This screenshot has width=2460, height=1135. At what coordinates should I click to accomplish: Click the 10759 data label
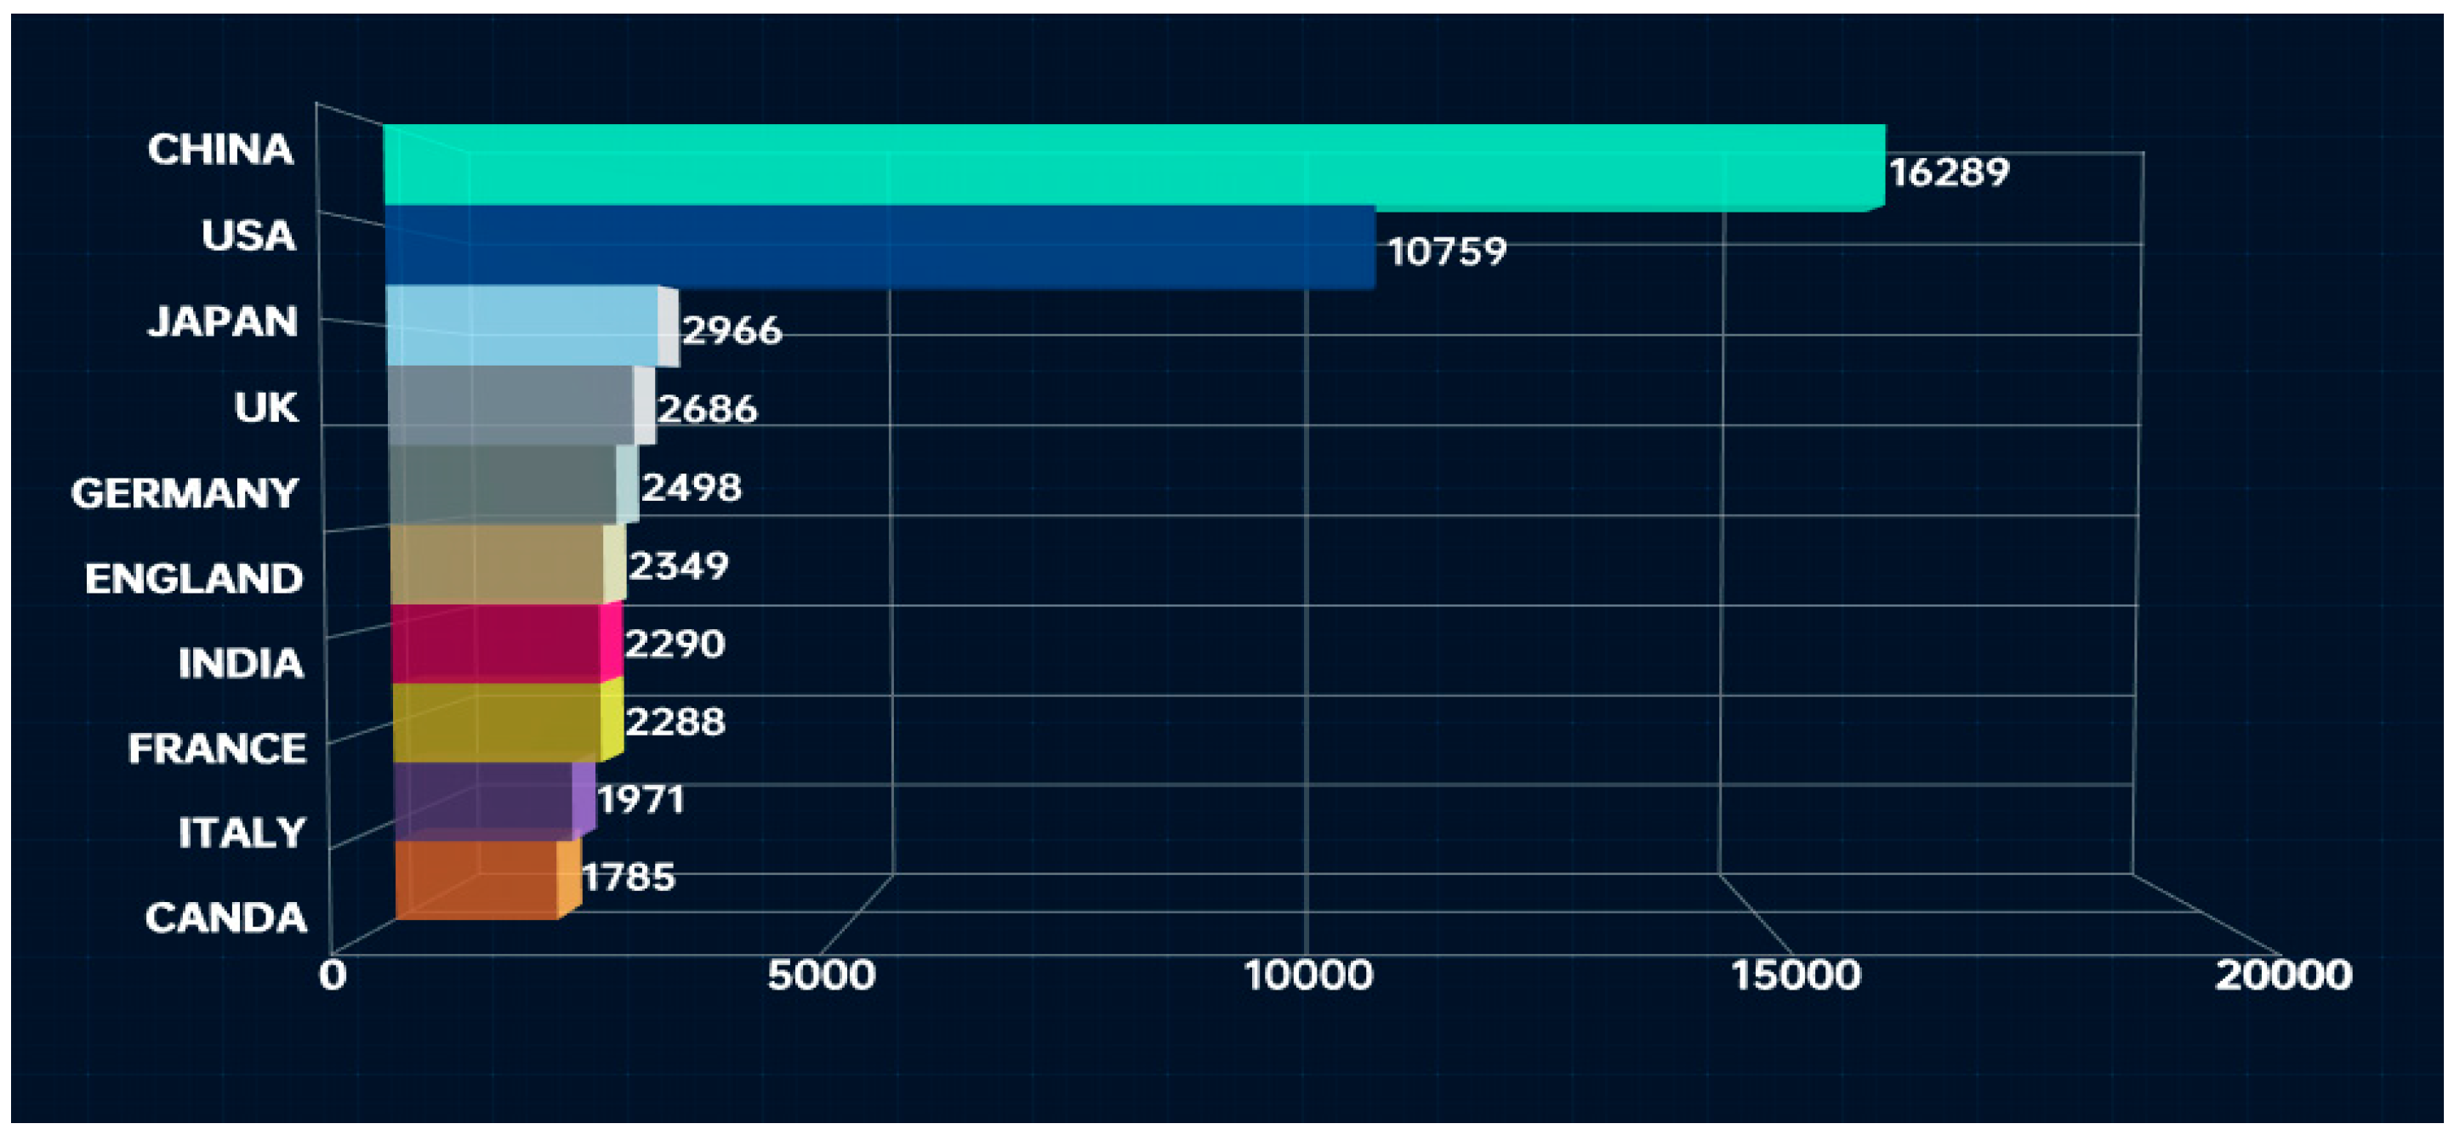(1447, 252)
